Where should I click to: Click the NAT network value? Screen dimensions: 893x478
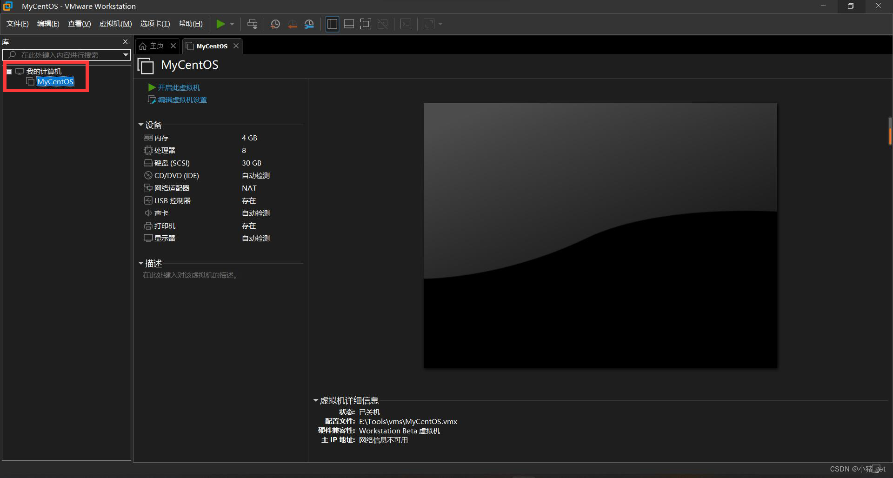[x=249, y=188]
